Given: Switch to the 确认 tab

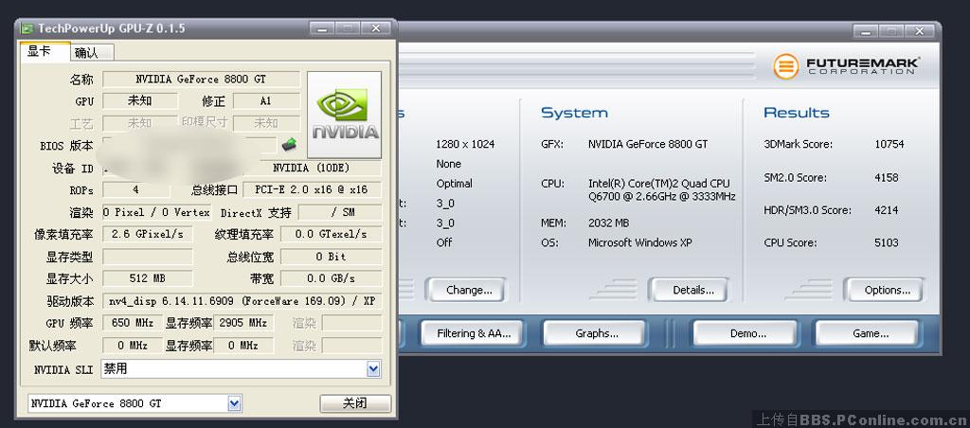Looking at the screenshot, I should [92, 53].
